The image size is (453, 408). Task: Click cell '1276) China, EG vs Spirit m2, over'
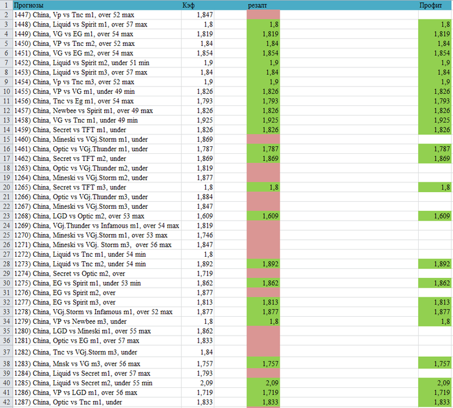(x=97, y=292)
